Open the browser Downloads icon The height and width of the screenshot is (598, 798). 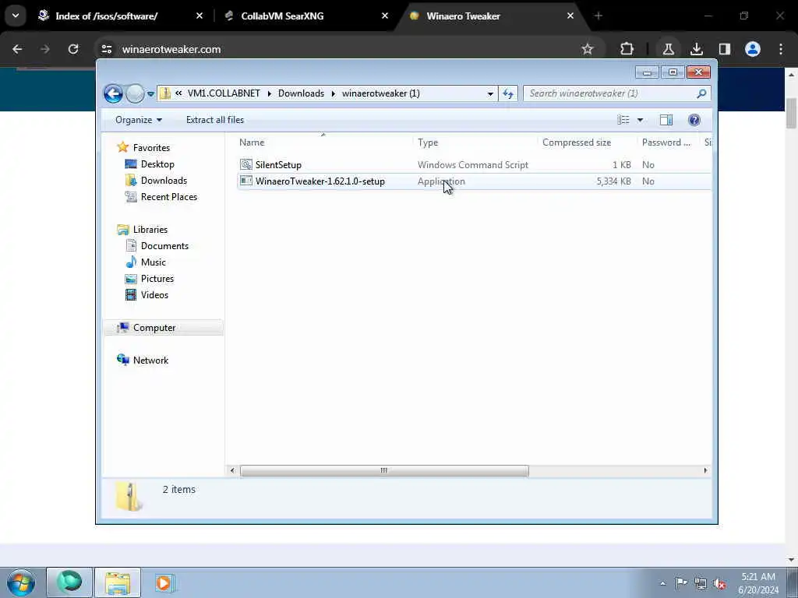point(696,49)
